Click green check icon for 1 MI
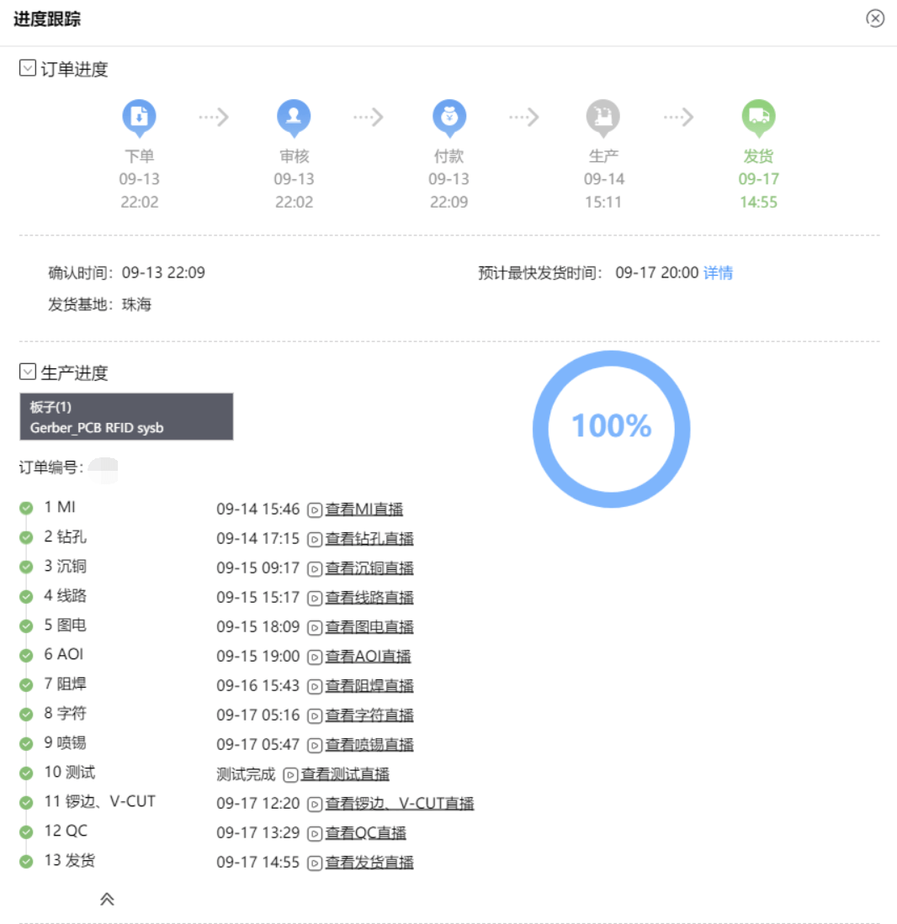This screenshot has width=897, height=924. tap(26, 508)
